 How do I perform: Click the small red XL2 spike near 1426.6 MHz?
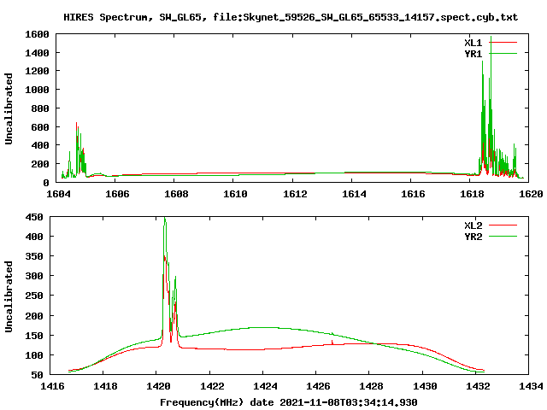click(332, 342)
